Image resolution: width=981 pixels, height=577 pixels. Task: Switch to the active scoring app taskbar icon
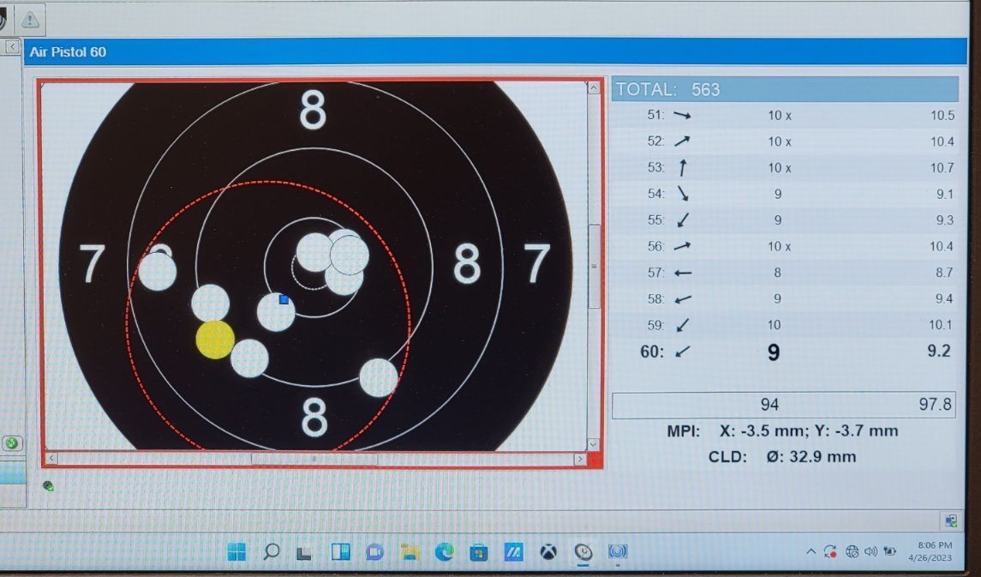tap(583, 552)
